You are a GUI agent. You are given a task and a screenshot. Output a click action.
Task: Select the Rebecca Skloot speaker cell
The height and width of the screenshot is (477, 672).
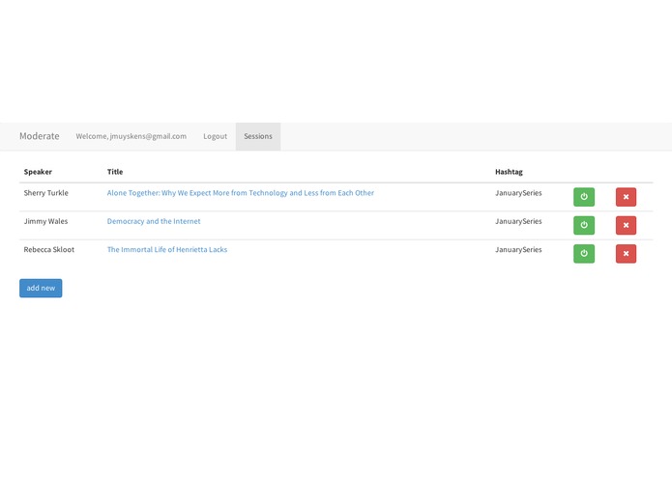[x=49, y=249]
